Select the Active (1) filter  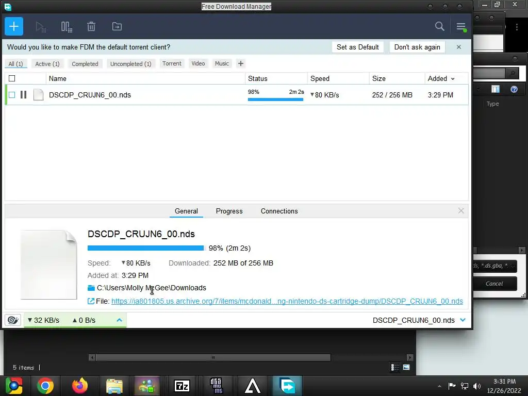click(x=47, y=63)
